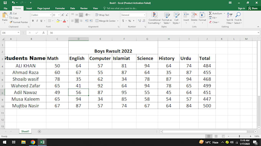Expand the Name Box dropdown arrow
Screen dimensions: 261x146
point(18,32)
